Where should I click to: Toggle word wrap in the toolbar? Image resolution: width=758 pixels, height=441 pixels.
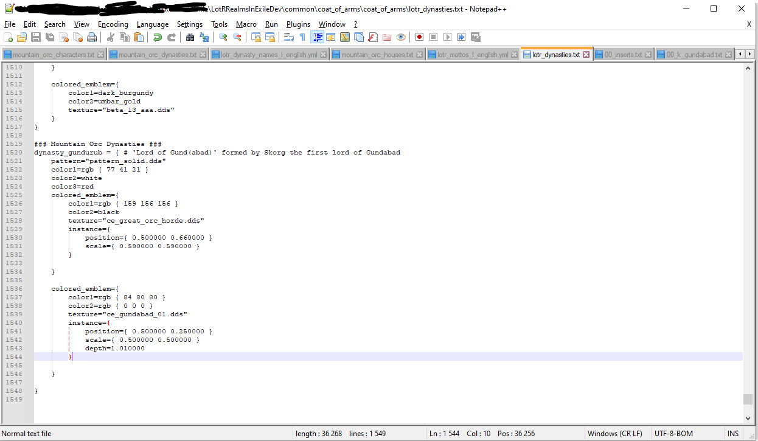point(289,37)
